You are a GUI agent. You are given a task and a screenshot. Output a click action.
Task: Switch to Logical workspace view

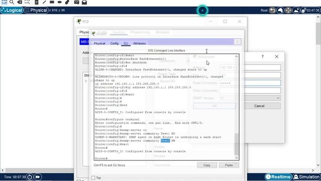tap(12, 10)
